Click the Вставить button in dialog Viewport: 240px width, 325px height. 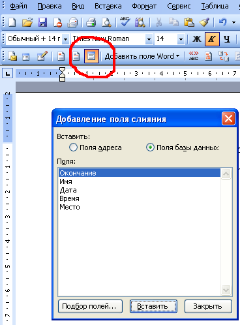point(153,306)
